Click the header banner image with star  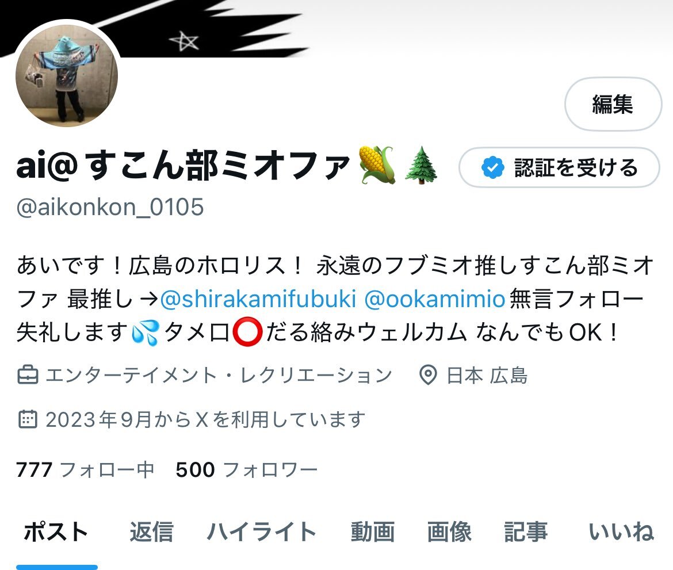tap(336, 28)
